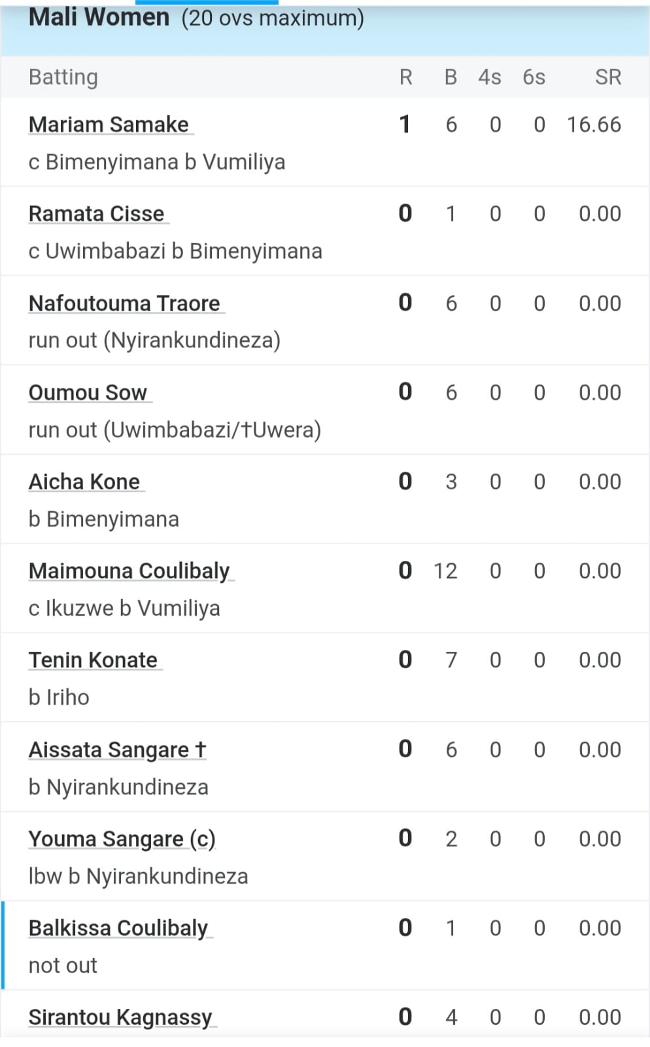Click Mariam Samake's strike rate 16.66
The image size is (650, 1047).
[x=594, y=124]
